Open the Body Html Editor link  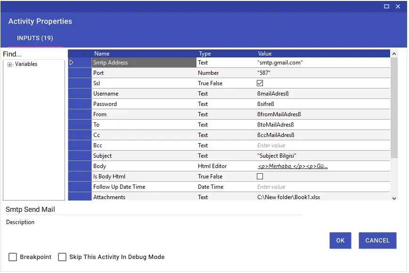pos(293,166)
